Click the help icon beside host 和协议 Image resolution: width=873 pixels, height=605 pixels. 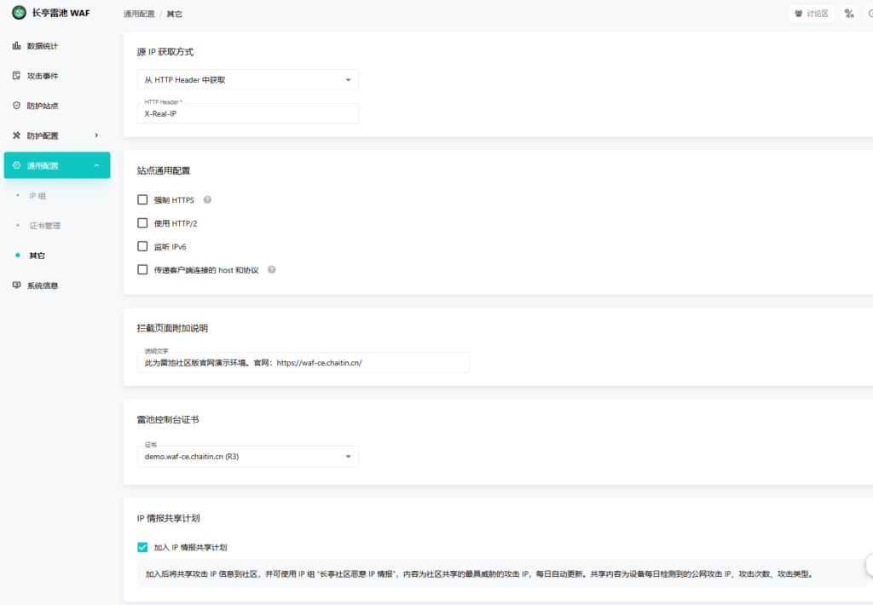[272, 270]
